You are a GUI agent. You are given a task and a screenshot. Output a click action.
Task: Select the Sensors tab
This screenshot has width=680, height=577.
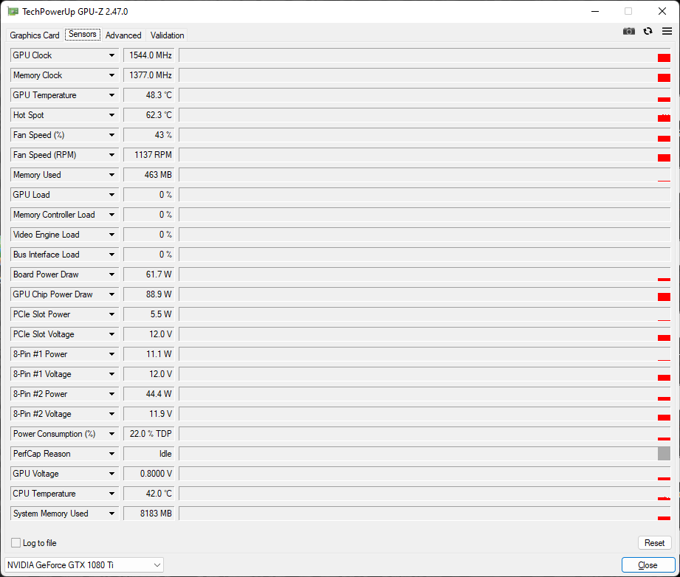[x=83, y=34]
